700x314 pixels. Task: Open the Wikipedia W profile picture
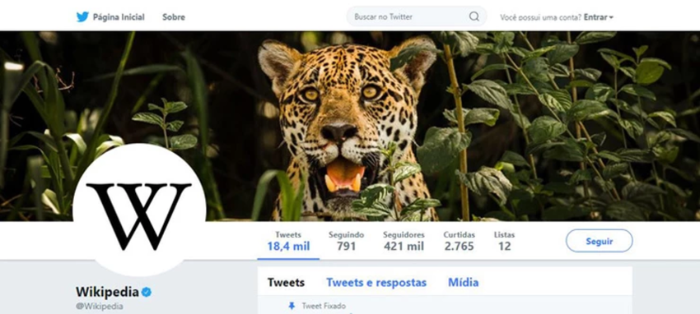139,210
